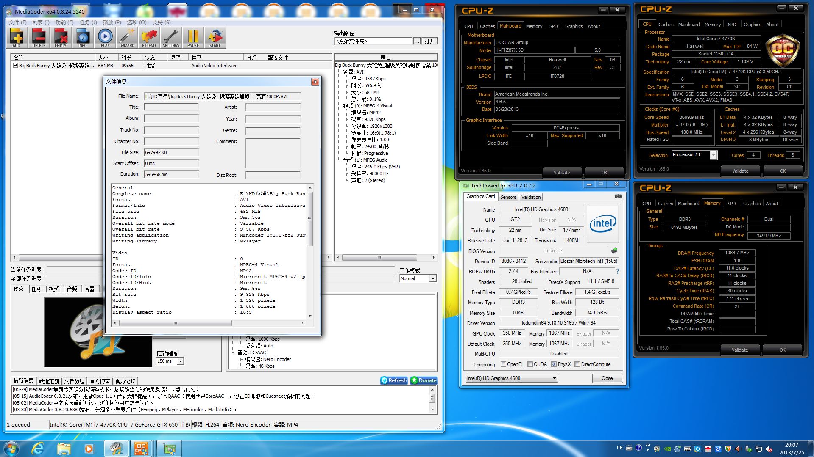Click the GPU-Z screenshot camera icon

pos(618,196)
